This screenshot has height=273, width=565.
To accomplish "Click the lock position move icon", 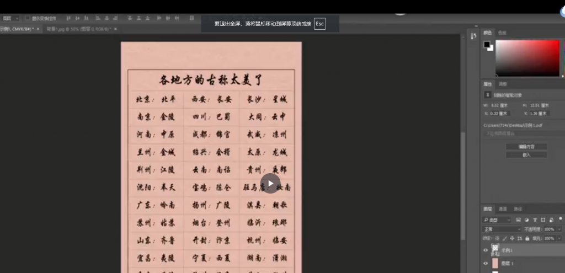I will pyautogui.click(x=513, y=238).
